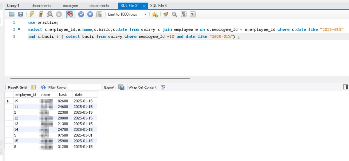
Task: Export the recordset using Export icon
Action: [x=121, y=87]
